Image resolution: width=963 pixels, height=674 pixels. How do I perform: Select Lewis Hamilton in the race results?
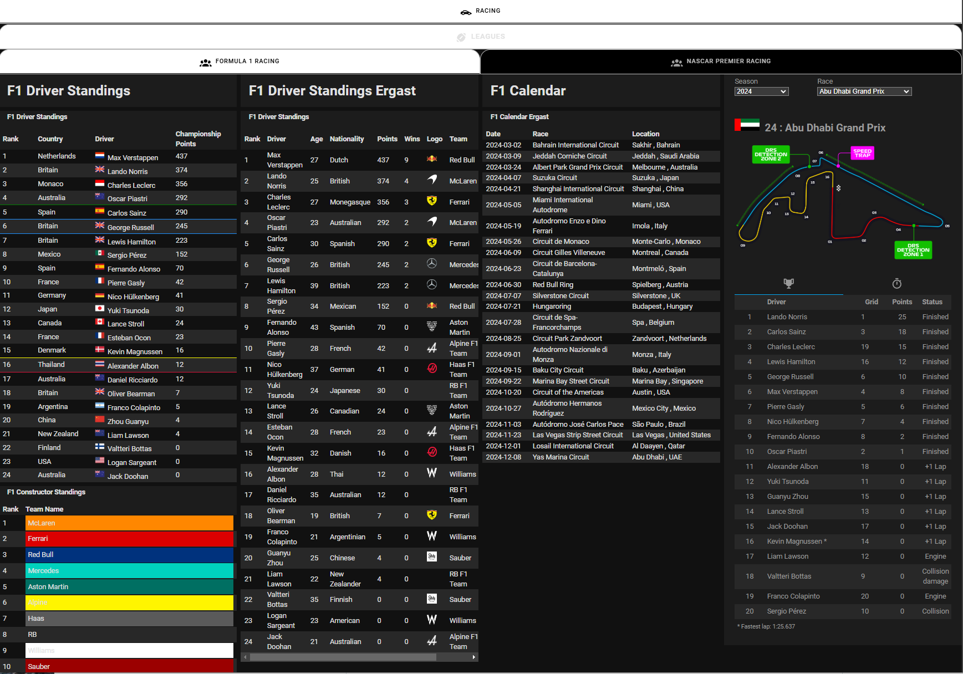pyautogui.click(x=791, y=361)
